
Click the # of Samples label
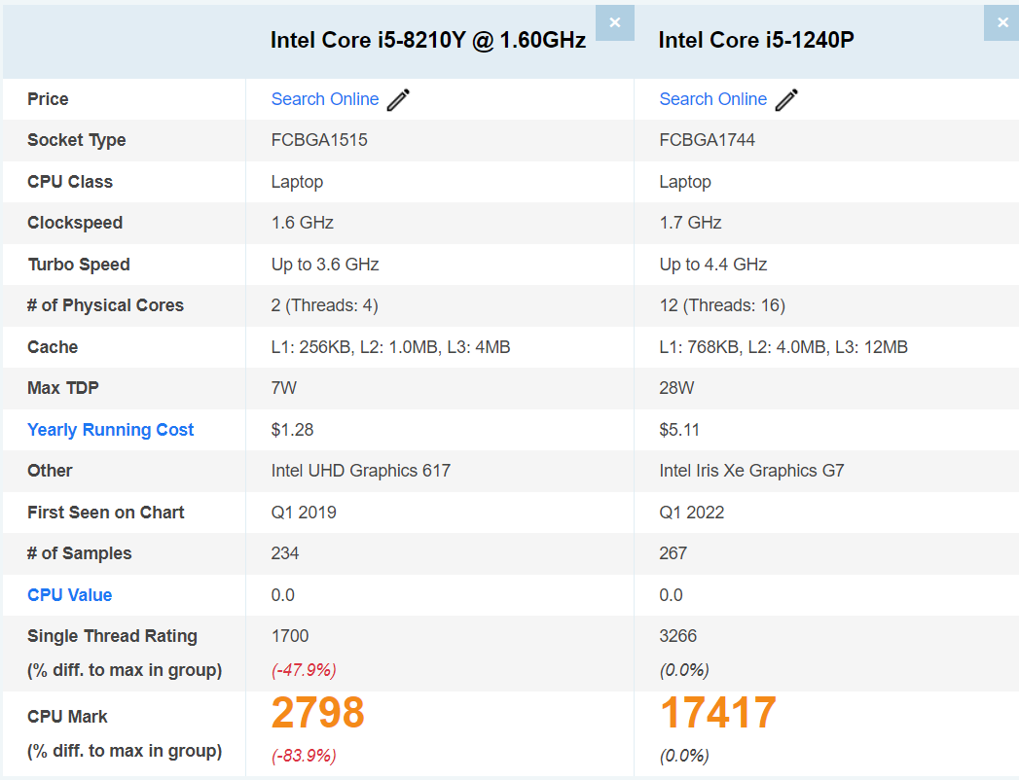(79, 553)
